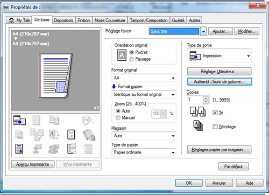Click the Aperçu Imprimante button
This screenshot has width=269, height=195.
tap(33, 164)
